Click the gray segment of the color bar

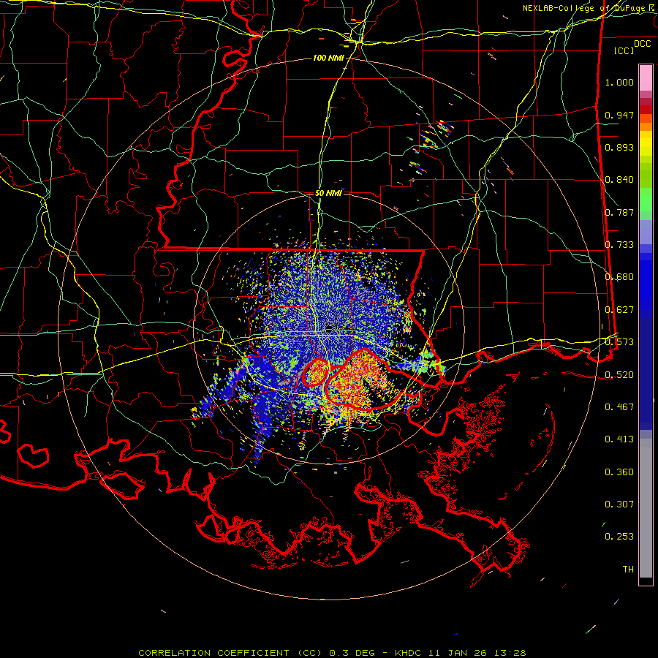pyautogui.click(x=646, y=508)
